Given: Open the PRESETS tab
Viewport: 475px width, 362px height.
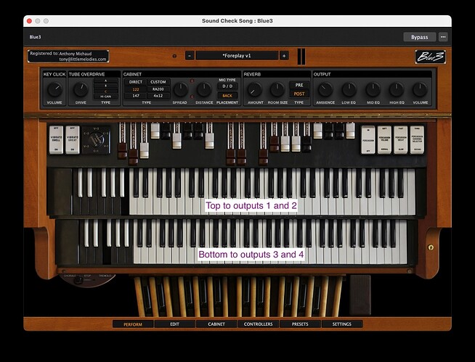Looking at the screenshot, I should [x=300, y=324].
